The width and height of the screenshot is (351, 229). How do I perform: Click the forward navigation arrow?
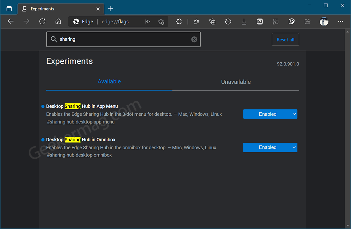[x=27, y=21]
